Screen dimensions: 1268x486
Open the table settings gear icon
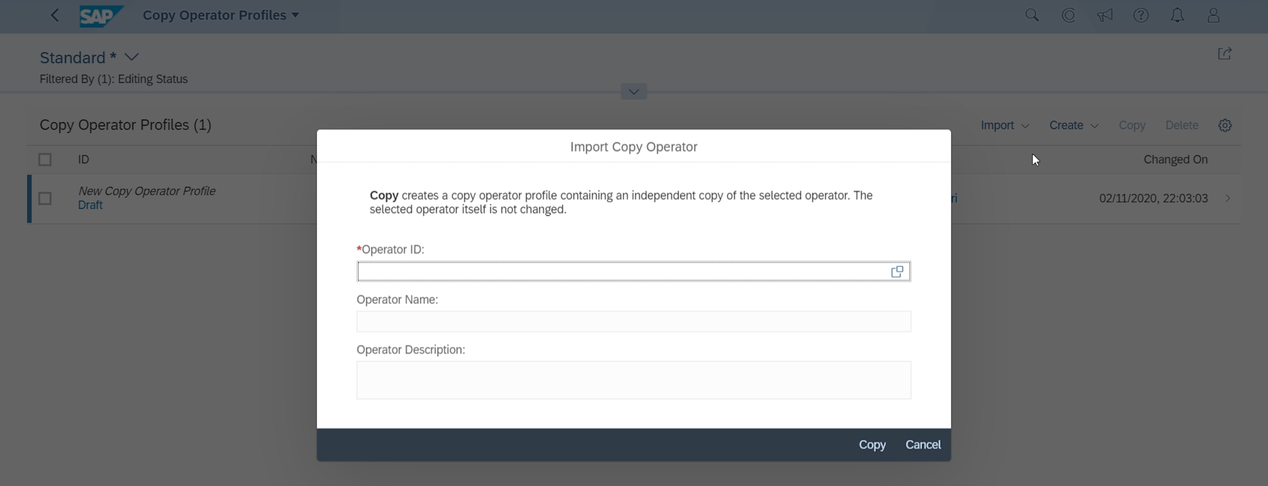point(1225,125)
